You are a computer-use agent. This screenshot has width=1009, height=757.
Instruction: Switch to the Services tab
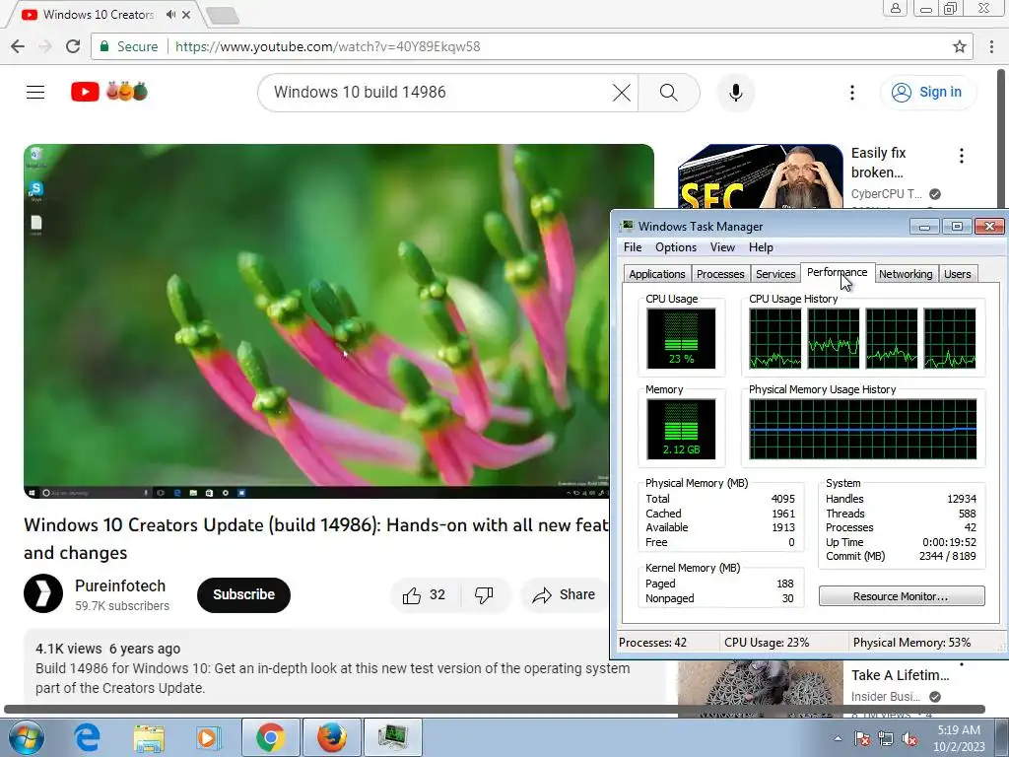pyautogui.click(x=775, y=274)
